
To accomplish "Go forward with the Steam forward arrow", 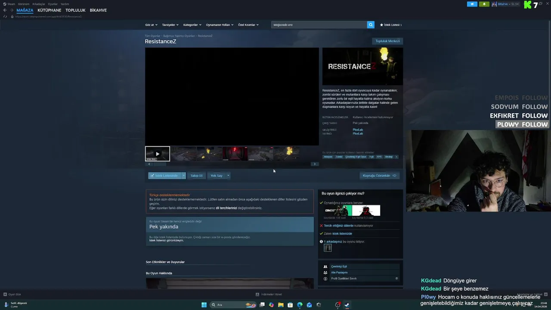I will pyautogui.click(x=11, y=10).
